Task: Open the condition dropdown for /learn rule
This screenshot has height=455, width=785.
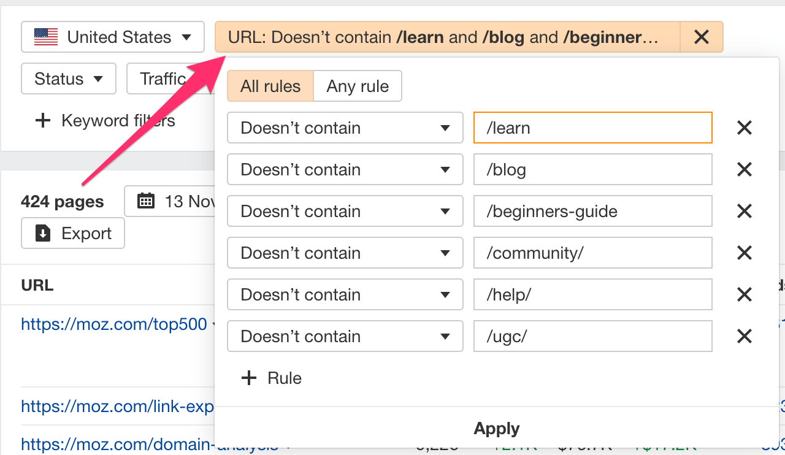Action: (x=345, y=128)
